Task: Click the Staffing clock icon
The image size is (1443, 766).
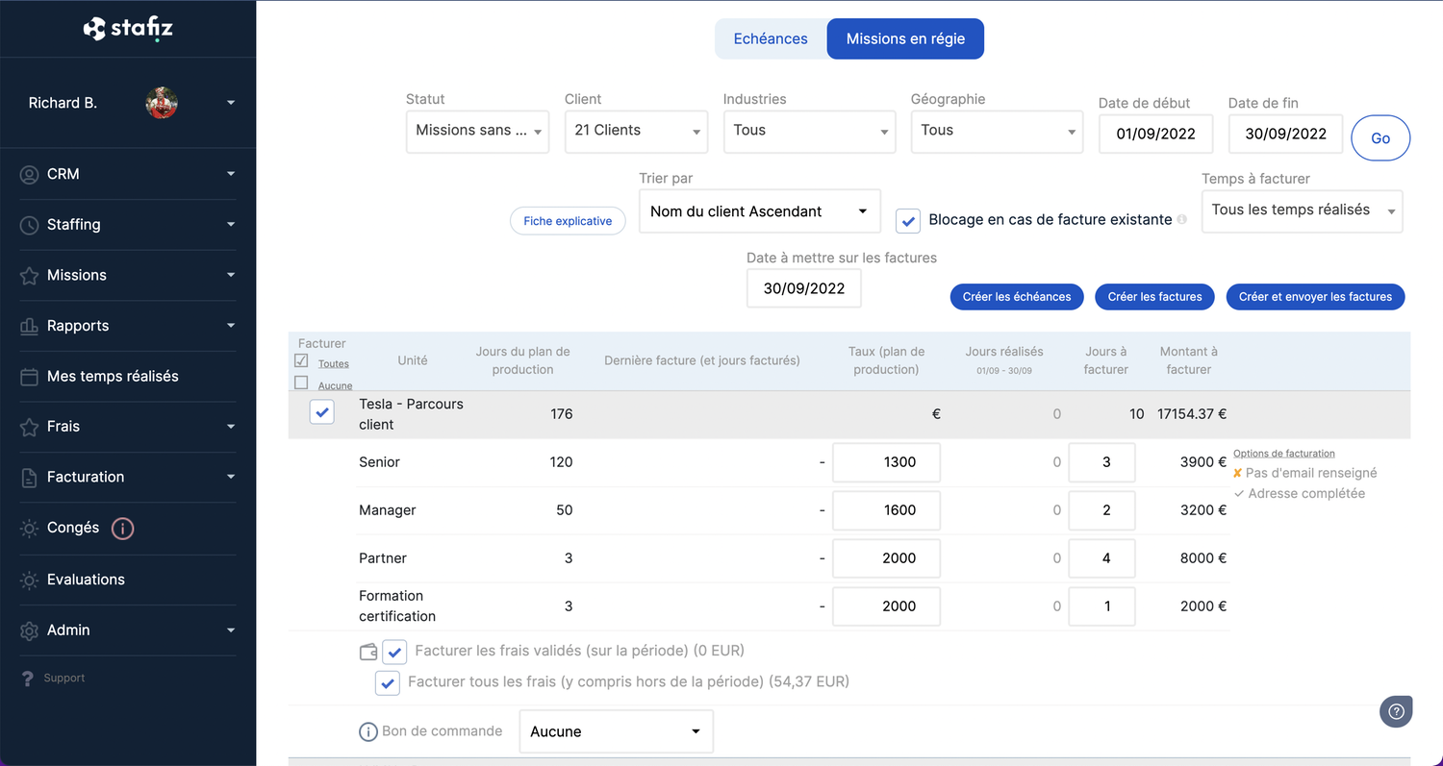Action: (x=29, y=225)
